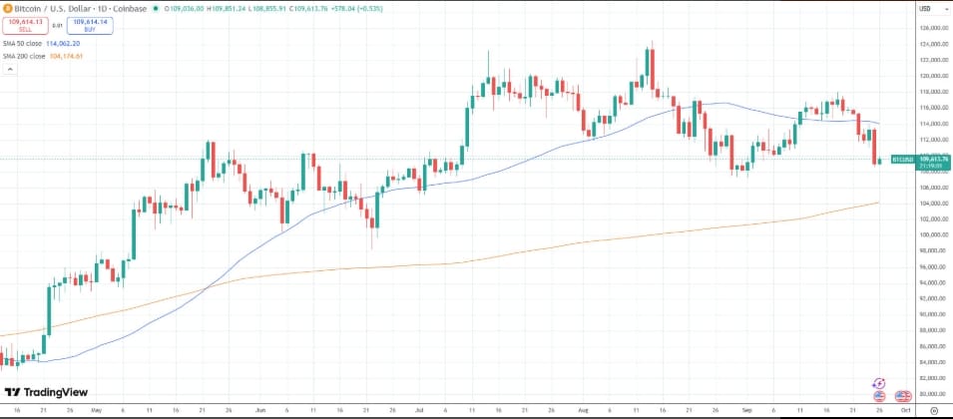Click the latest green candle
The image size is (953, 419).
[880, 161]
